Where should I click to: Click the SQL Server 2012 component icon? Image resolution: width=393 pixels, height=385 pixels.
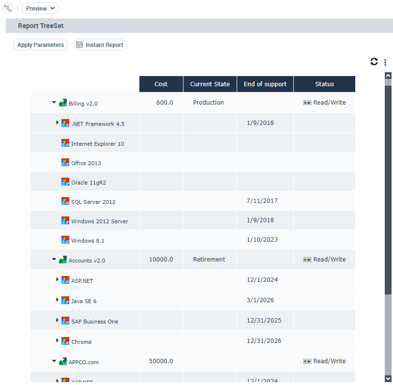65,201
